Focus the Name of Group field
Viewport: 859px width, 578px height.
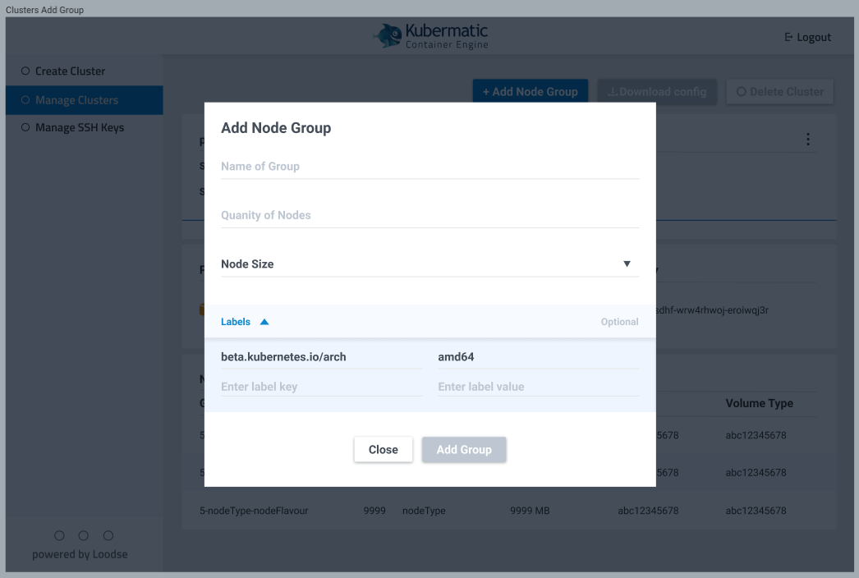tap(430, 167)
